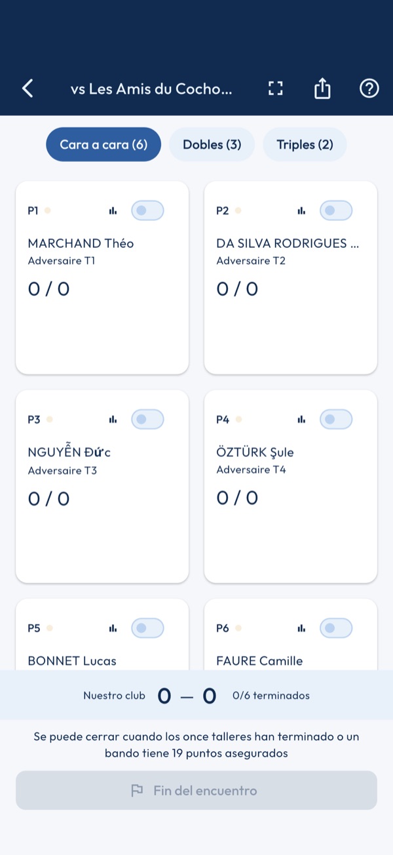The image size is (393, 855).
Task: Open stats chart icon on P2 card
Action: click(x=301, y=210)
